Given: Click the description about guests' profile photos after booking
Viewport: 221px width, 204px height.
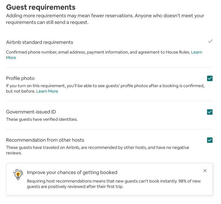Looking at the screenshot, I should (x=105, y=88).
